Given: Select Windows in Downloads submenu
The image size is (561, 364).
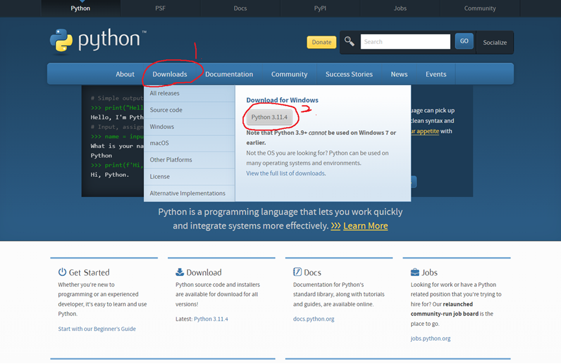Looking at the screenshot, I should [189, 127].
